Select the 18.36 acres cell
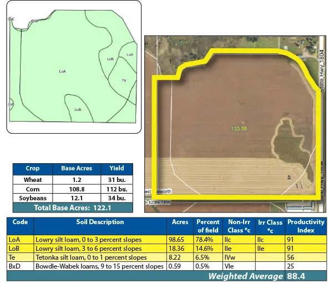This screenshot has width=334, height=283. (x=180, y=248)
